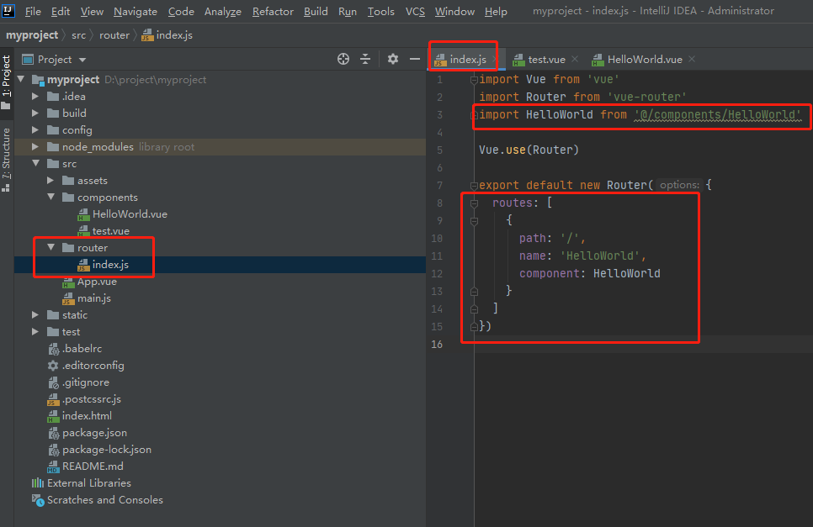Expand the static folder
Screen dimensions: 813x527
[x=35, y=315]
